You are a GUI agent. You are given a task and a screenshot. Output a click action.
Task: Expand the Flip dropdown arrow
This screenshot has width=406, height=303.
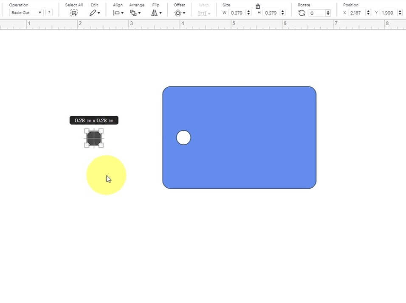click(x=161, y=13)
